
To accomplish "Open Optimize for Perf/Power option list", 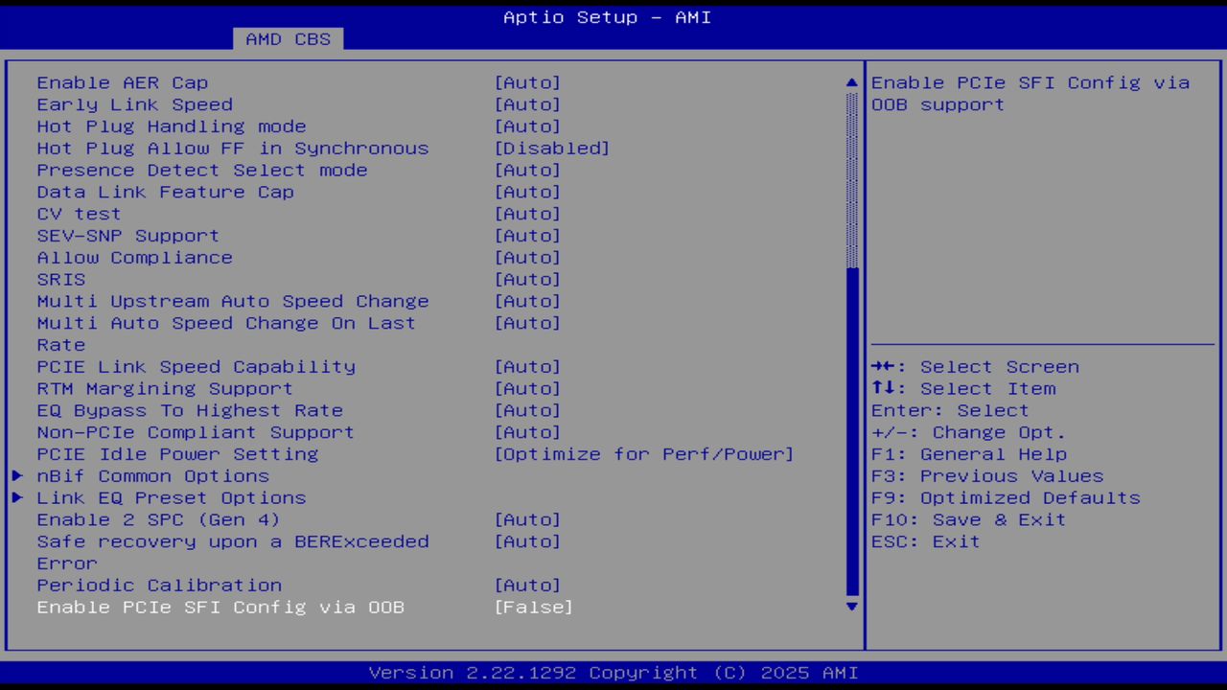I will tap(644, 453).
